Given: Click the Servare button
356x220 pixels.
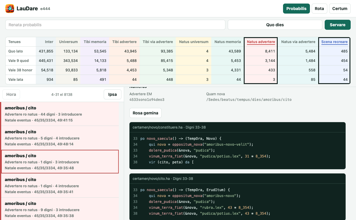Looking at the screenshot, I should 338,25.
